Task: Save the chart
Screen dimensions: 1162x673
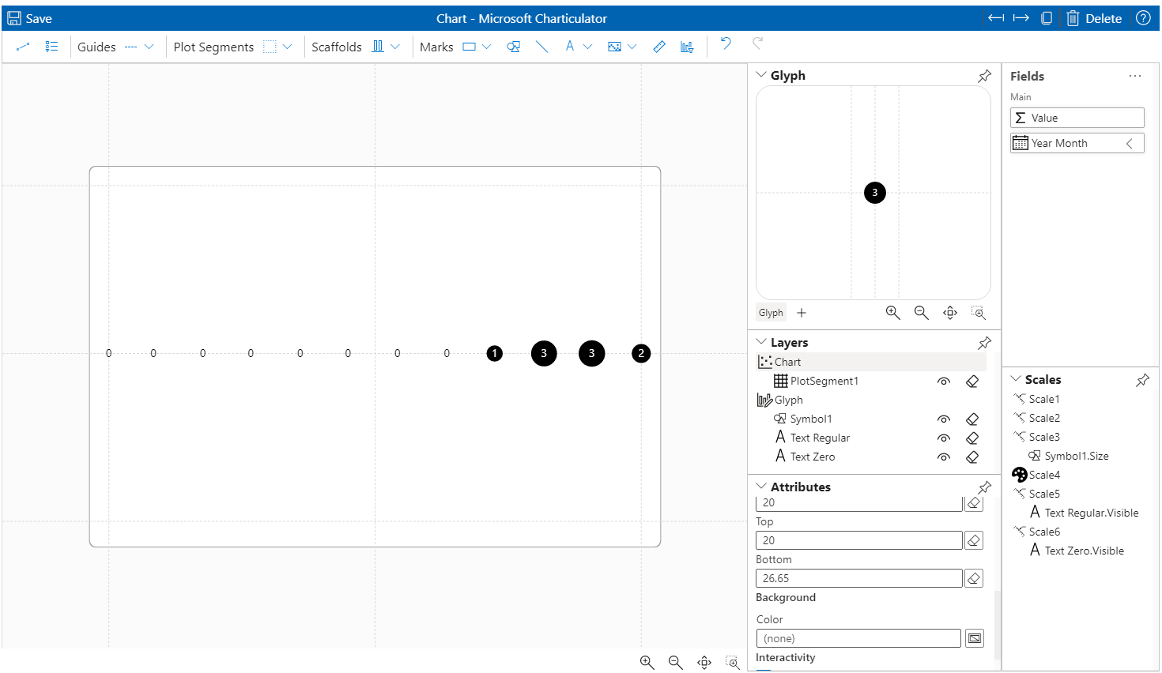Action: (29, 18)
